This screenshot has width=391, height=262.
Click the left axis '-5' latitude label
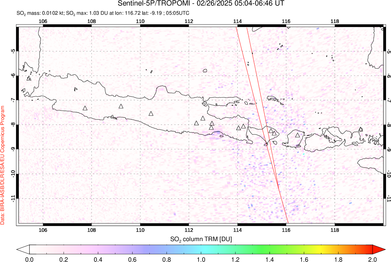pyautogui.click(x=14, y=51)
